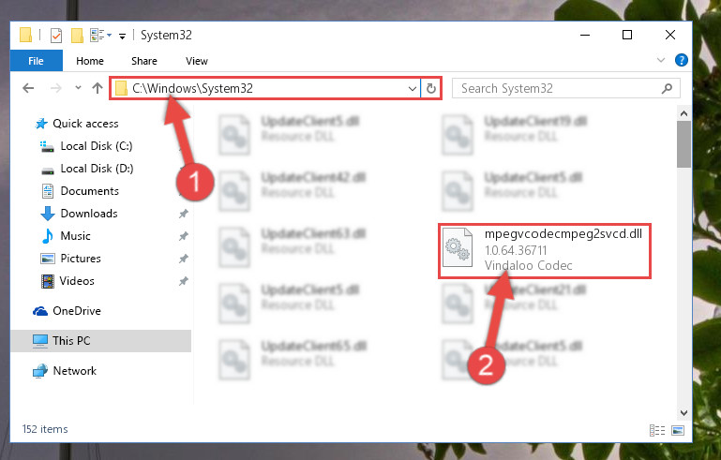Expand the ribbon chevron

(x=661, y=60)
